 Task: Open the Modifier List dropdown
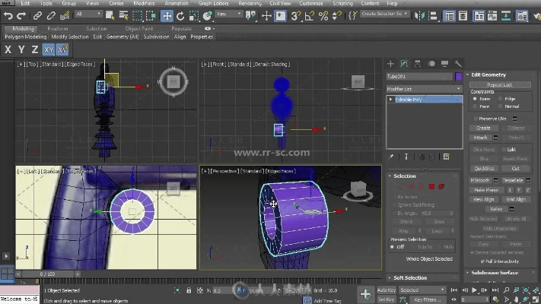423,89
